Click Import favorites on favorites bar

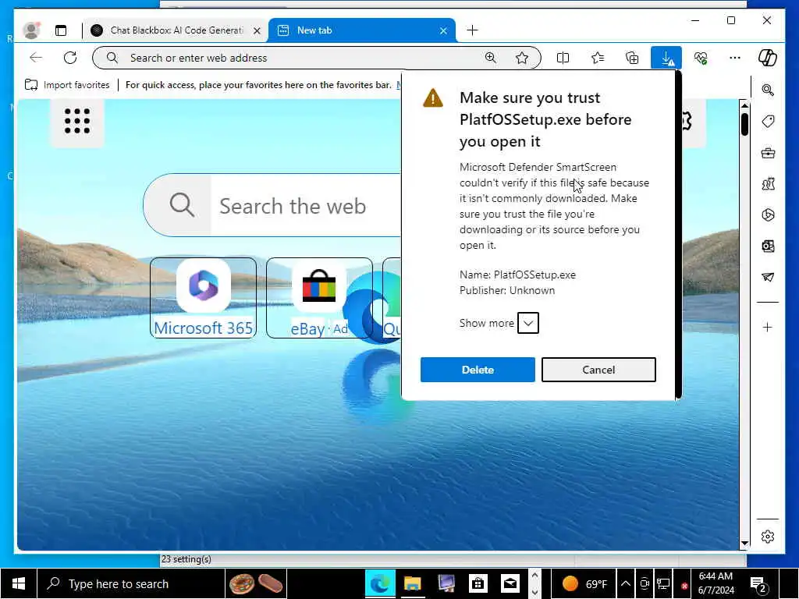[67, 85]
